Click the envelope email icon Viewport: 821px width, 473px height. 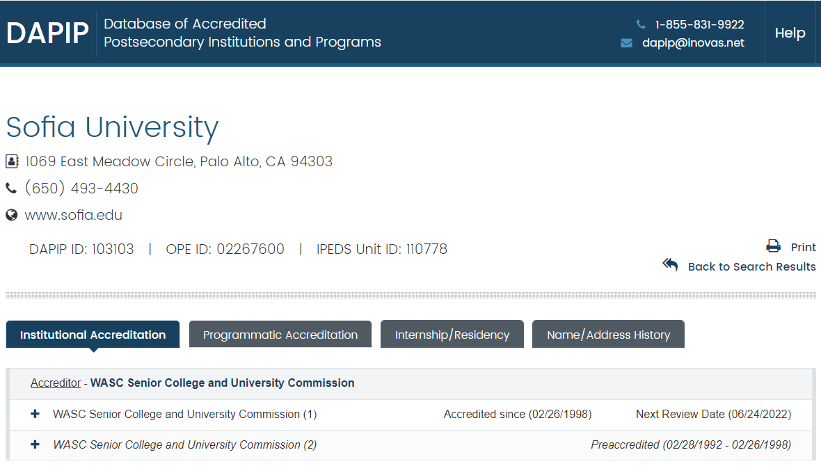[626, 43]
